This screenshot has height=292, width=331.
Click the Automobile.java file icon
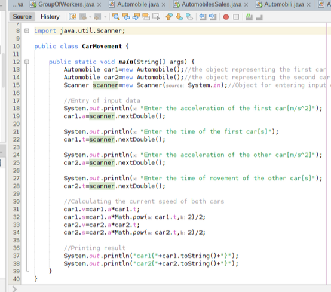coord(112,4)
